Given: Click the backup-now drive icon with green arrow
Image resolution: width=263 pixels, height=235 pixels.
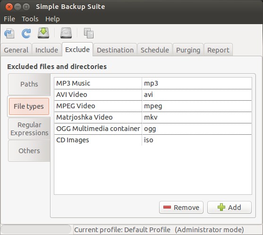Looking at the screenshot, I should (43, 33).
